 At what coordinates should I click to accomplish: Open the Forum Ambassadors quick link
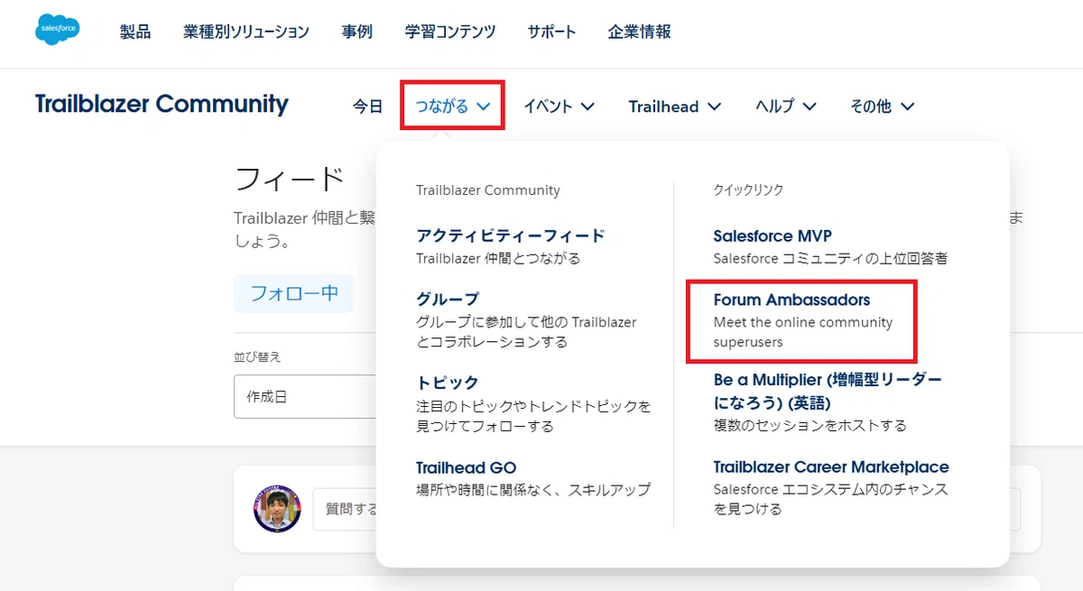point(791,300)
